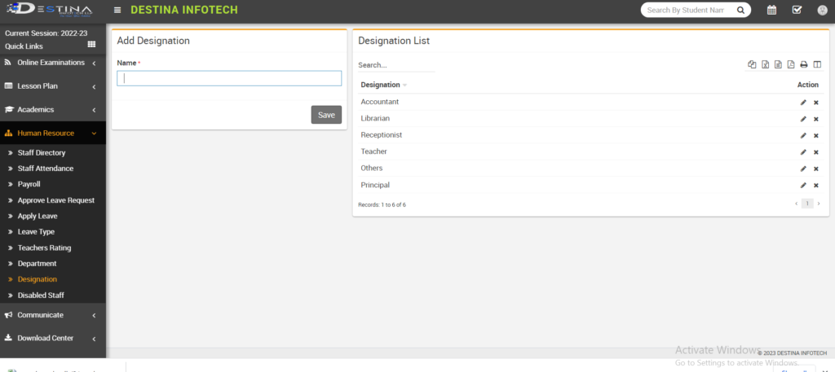Image resolution: width=835 pixels, height=372 pixels.
Task: Toggle column visibility for designation table
Action: tap(817, 65)
